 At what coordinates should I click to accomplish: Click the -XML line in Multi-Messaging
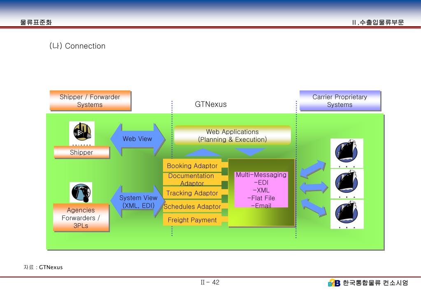click(x=261, y=190)
